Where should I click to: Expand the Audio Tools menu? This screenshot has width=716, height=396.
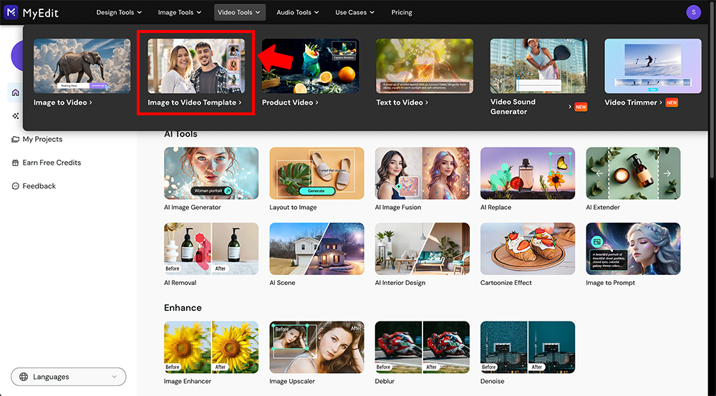[x=298, y=12]
